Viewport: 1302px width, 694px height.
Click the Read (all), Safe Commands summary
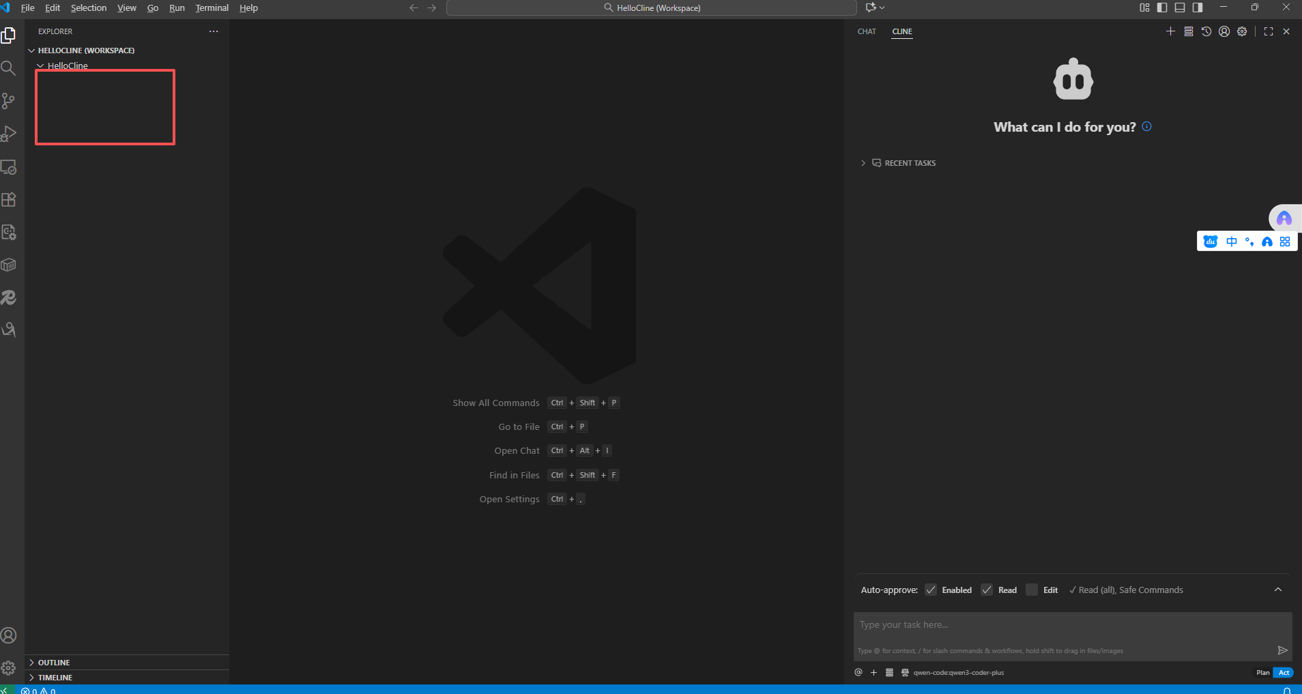click(x=1126, y=590)
